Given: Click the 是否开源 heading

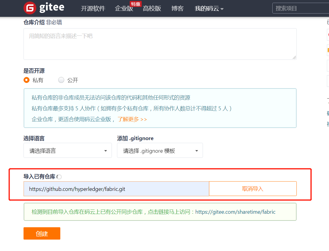Looking at the screenshot, I should coord(34,71).
